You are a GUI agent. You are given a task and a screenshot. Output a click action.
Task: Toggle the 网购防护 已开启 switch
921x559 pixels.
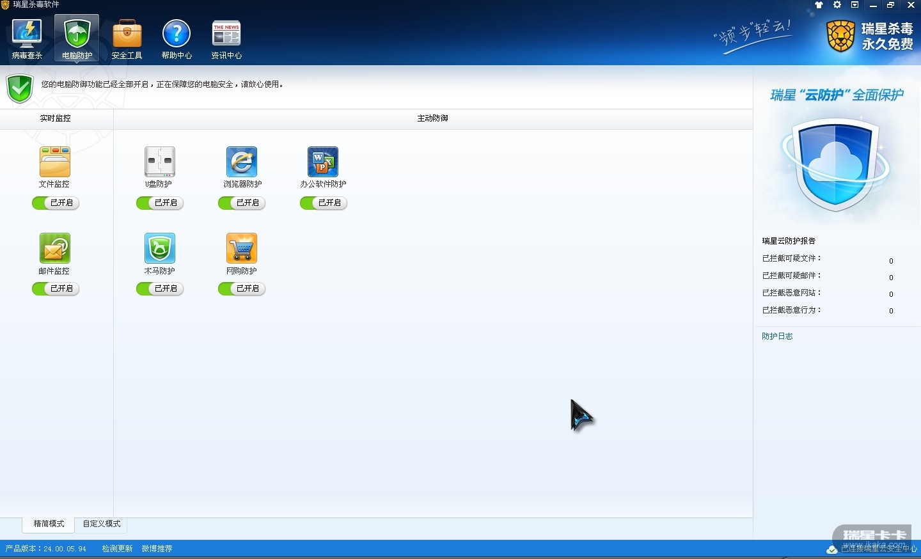242,289
